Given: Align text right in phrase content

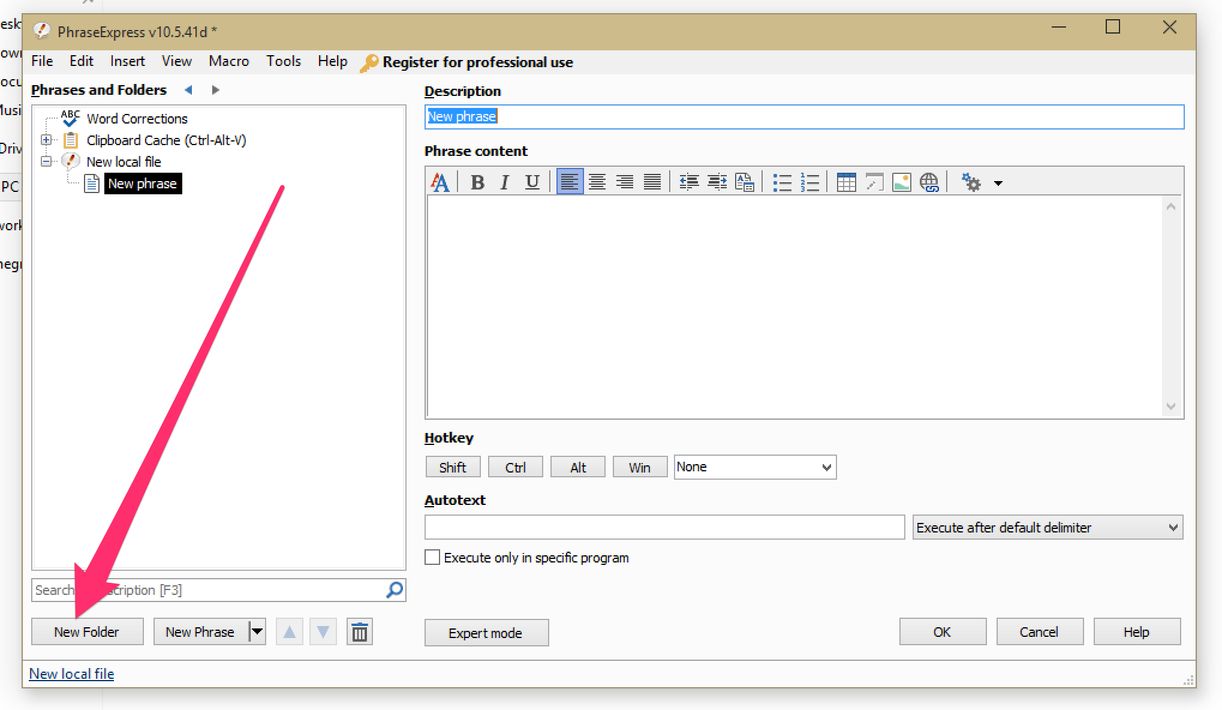Looking at the screenshot, I should coord(625,182).
